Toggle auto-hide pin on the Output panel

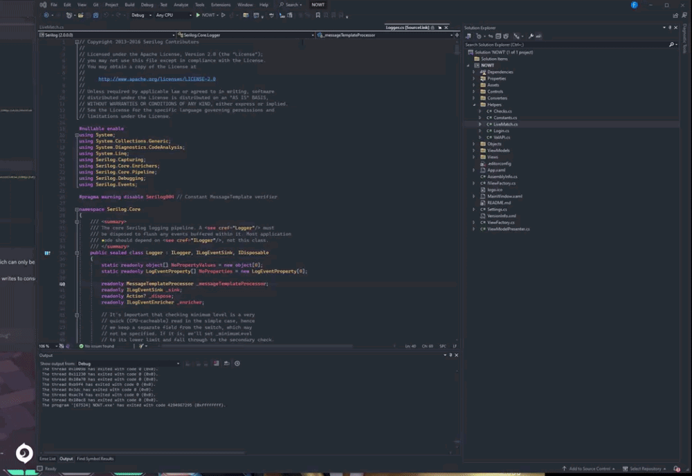click(450, 355)
